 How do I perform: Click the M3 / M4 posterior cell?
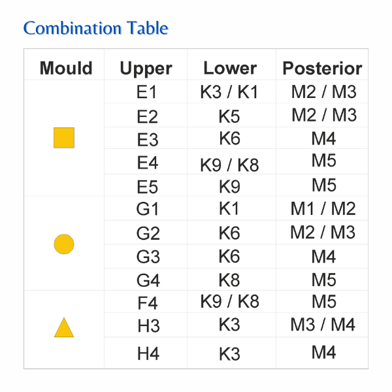323,325
